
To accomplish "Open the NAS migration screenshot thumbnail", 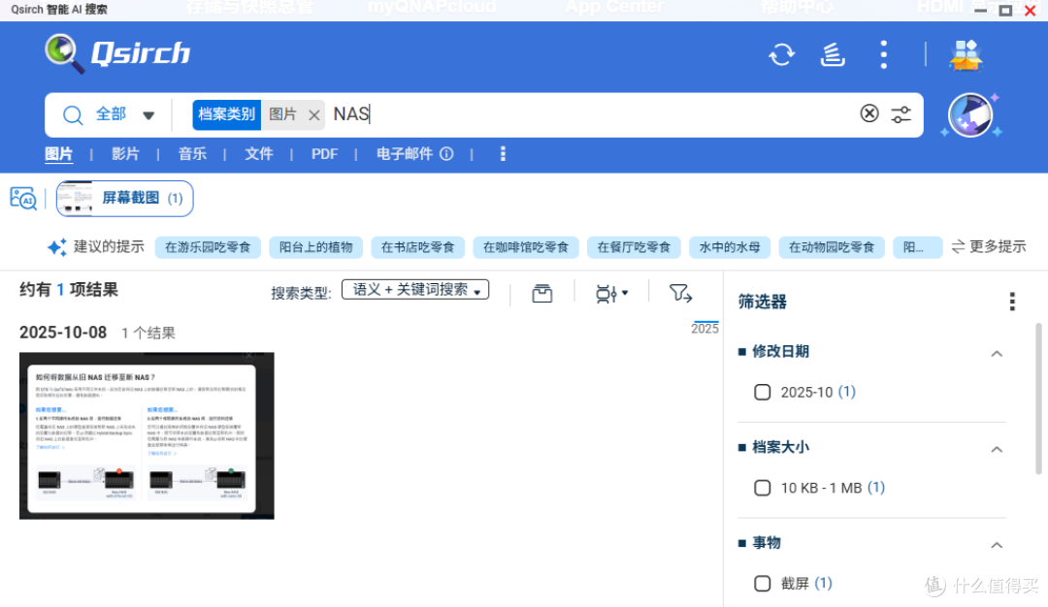I will point(147,436).
